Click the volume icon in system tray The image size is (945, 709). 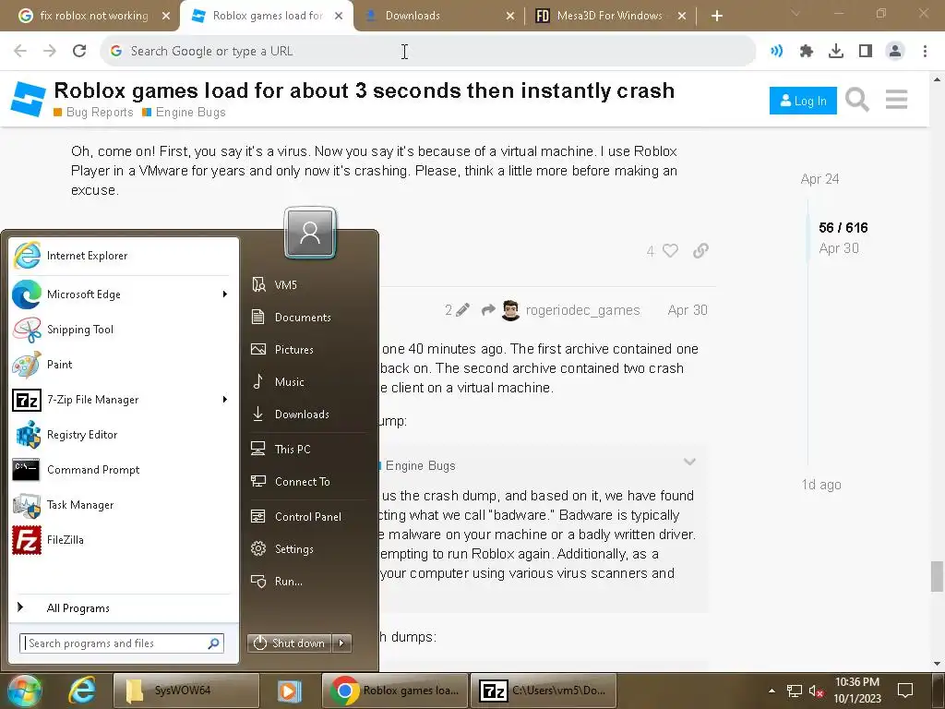(x=816, y=691)
